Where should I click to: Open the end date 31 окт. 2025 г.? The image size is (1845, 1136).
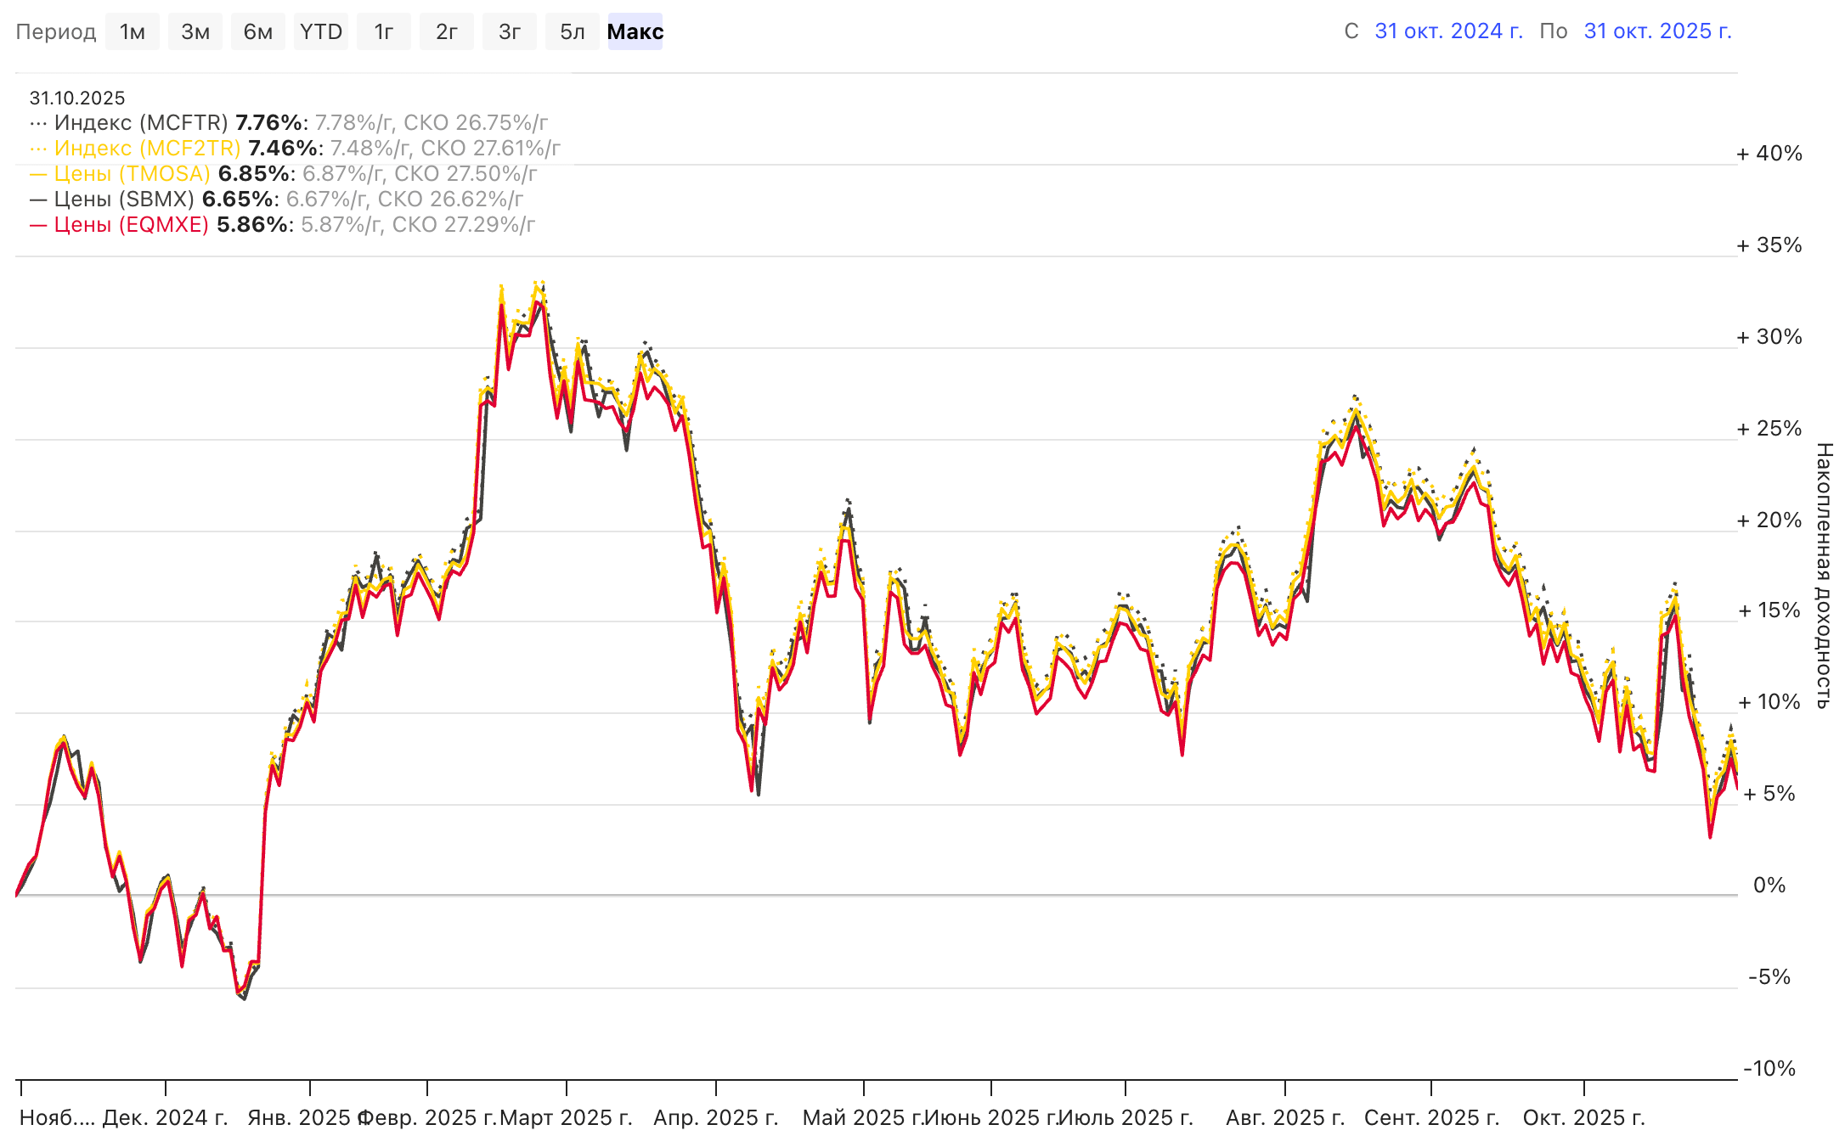[1657, 31]
